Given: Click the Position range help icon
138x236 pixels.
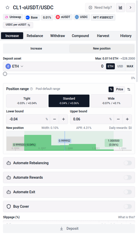Looking at the screenshot, I should coord(31,89).
